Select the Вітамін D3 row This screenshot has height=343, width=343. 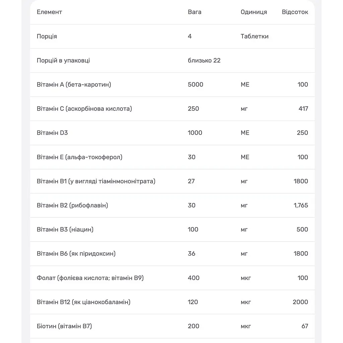click(173, 133)
